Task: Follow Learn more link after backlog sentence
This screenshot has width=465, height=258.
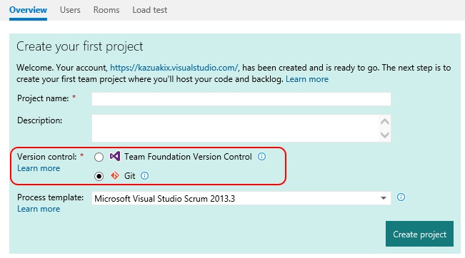Action: [x=307, y=79]
